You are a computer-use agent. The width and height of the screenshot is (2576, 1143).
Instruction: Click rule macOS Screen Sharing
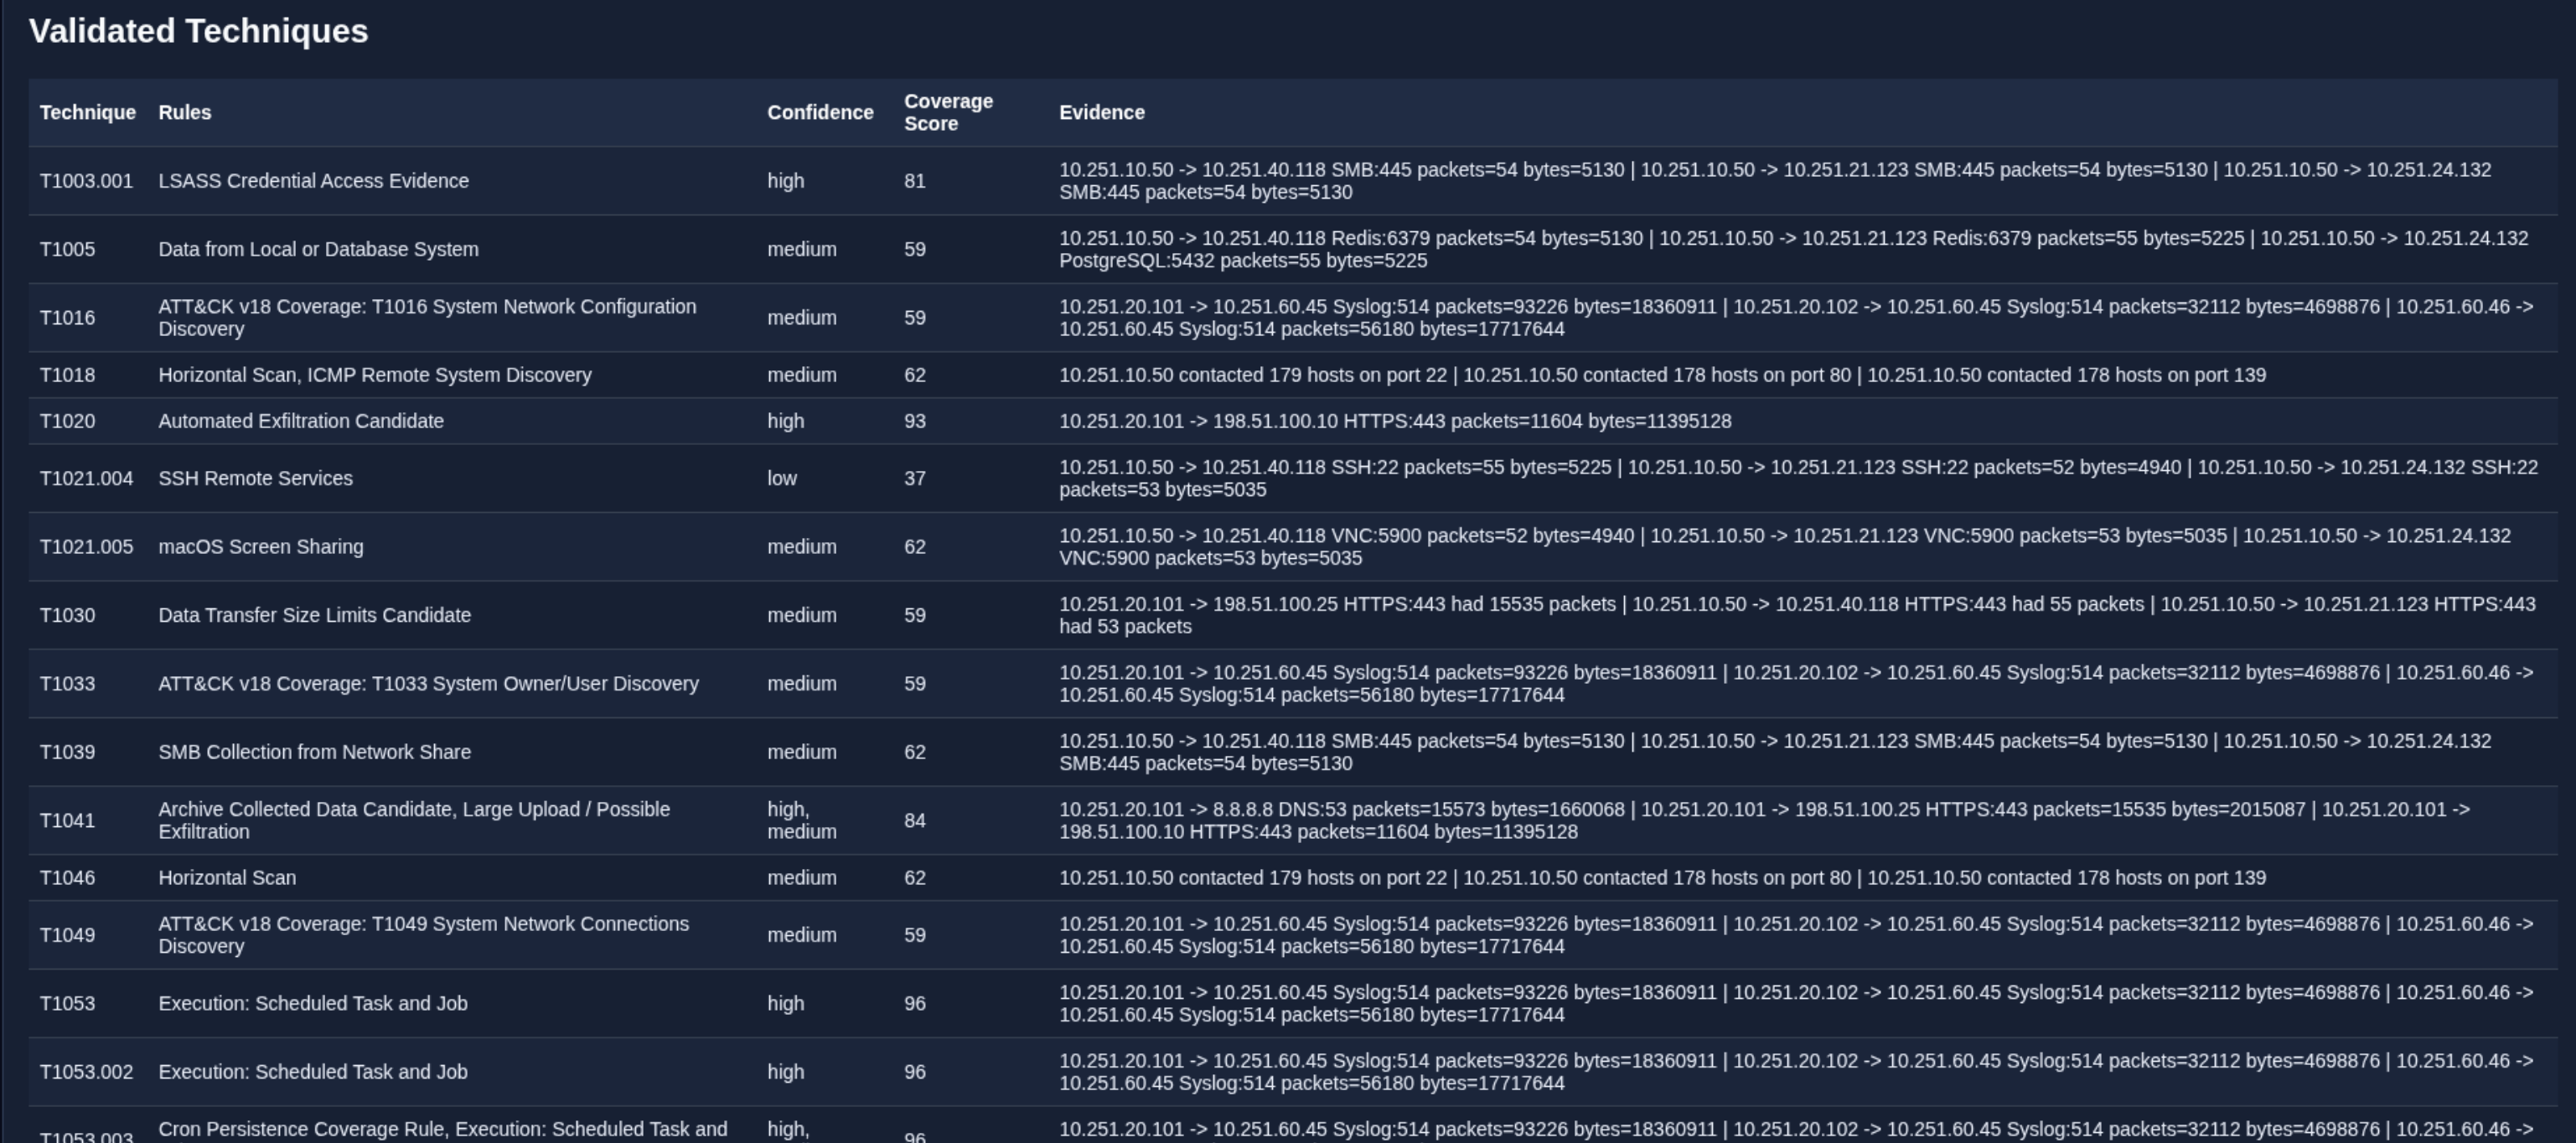[261, 547]
